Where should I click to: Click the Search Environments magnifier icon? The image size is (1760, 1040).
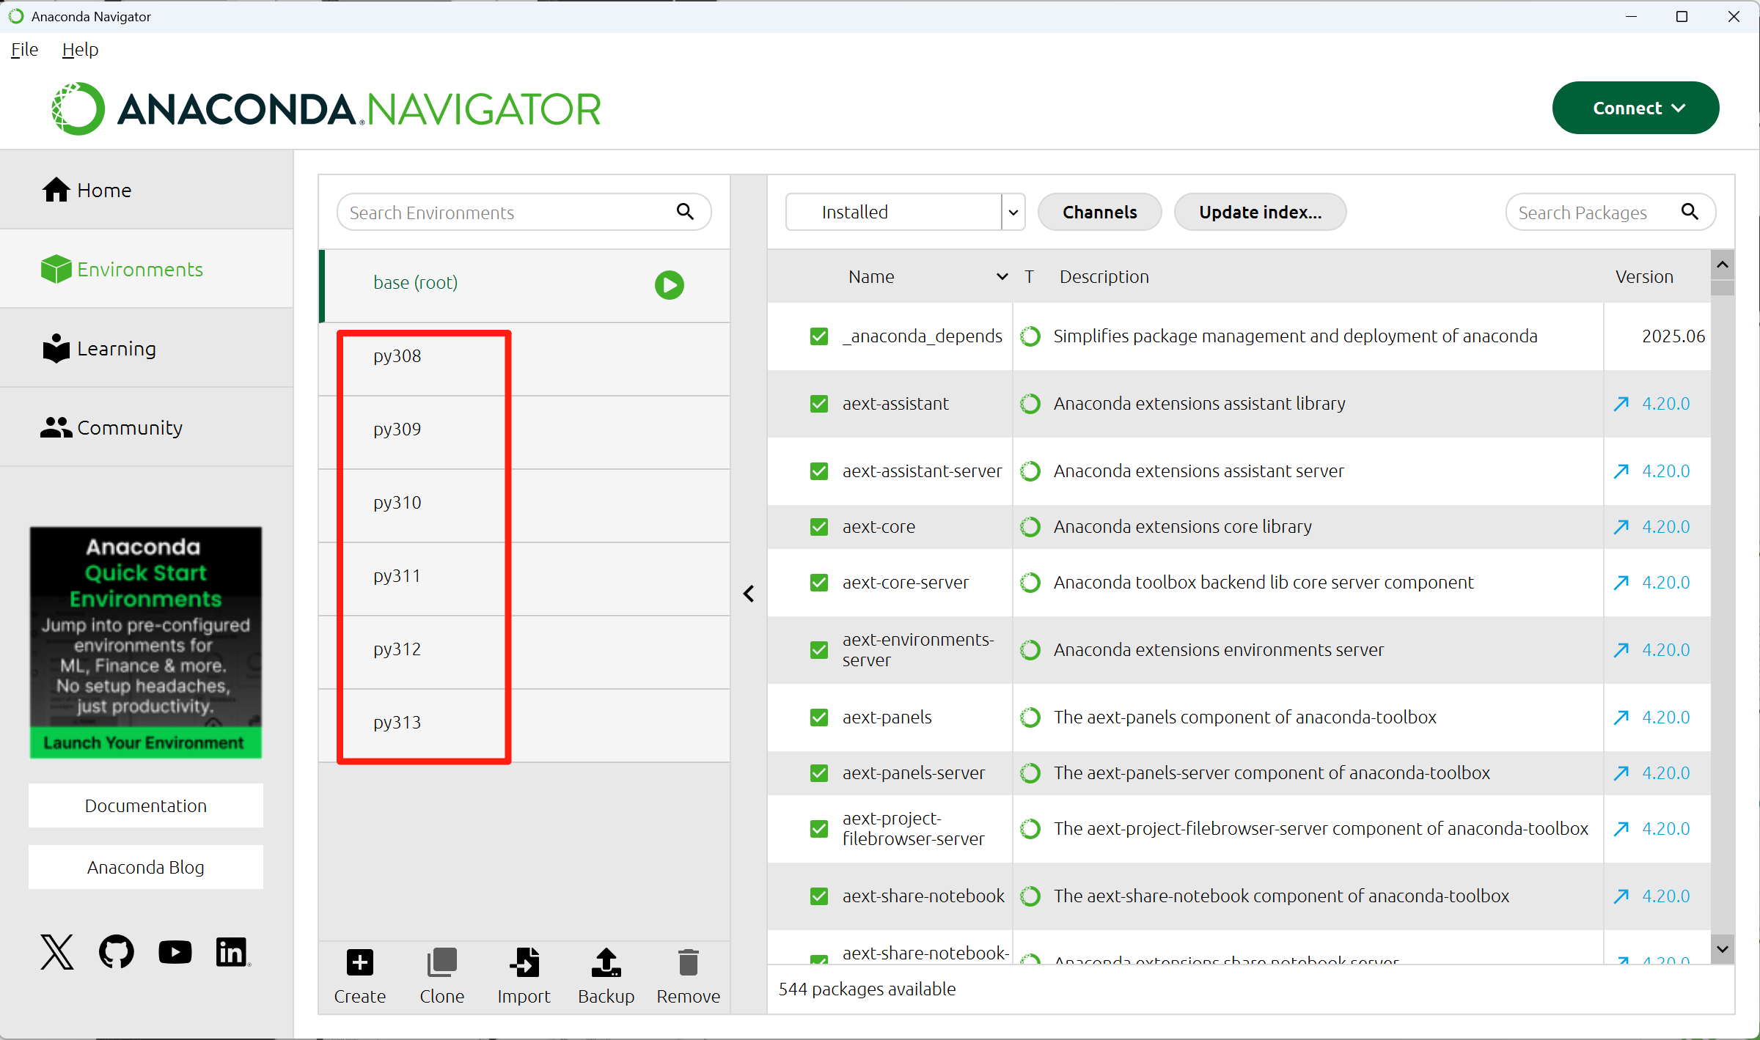pyautogui.click(x=685, y=212)
